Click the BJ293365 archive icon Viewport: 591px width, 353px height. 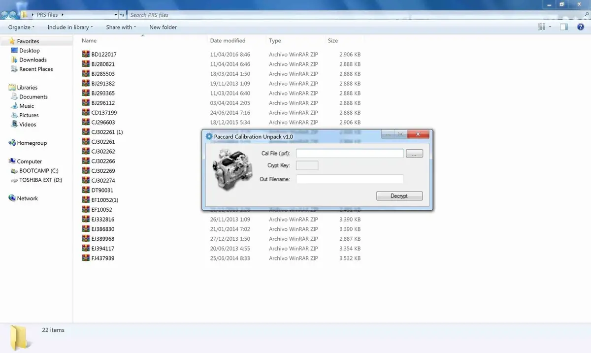tap(86, 93)
